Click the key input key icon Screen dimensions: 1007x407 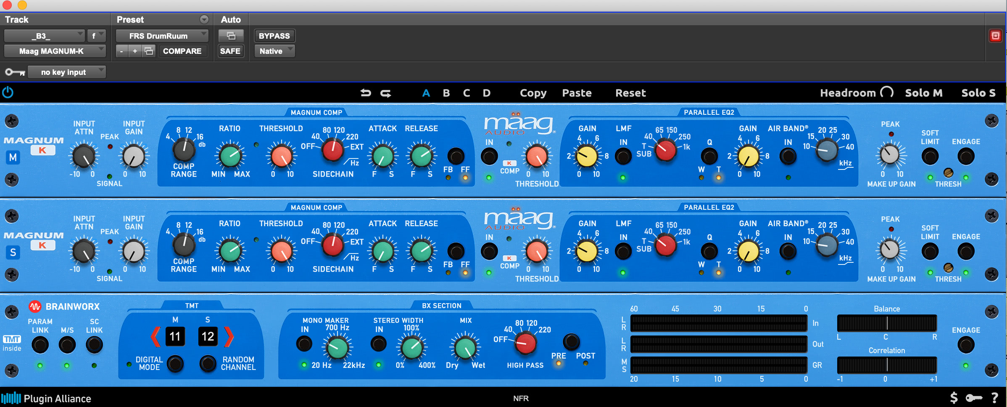click(15, 72)
